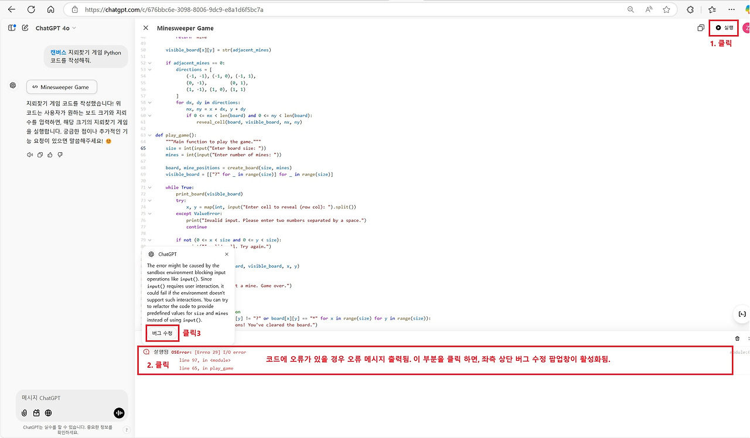The height and width of the screenshot is (438, 750).
Task: Open the browser home page icon
Action: 50,9
